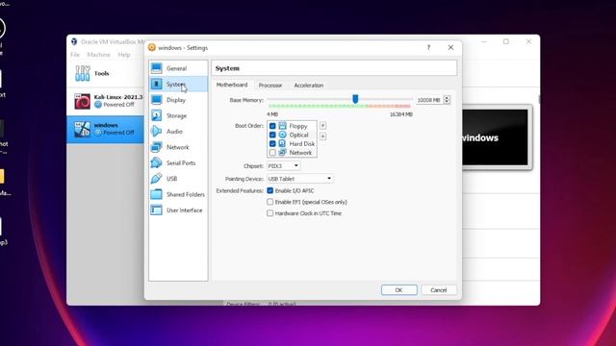616x346 pixels.
Task: Open the Help menu in VirtualBox Manager
Action: pyautogui.click(x=124, y=55)
